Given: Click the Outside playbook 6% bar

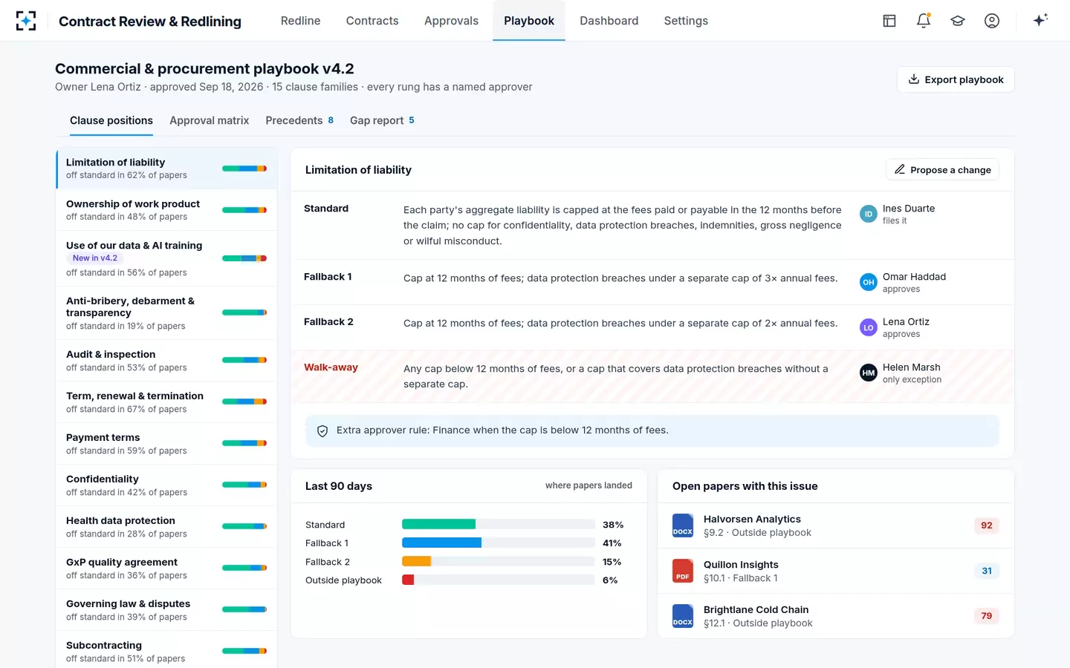Looking at the screenshot, I should point(498,580).
